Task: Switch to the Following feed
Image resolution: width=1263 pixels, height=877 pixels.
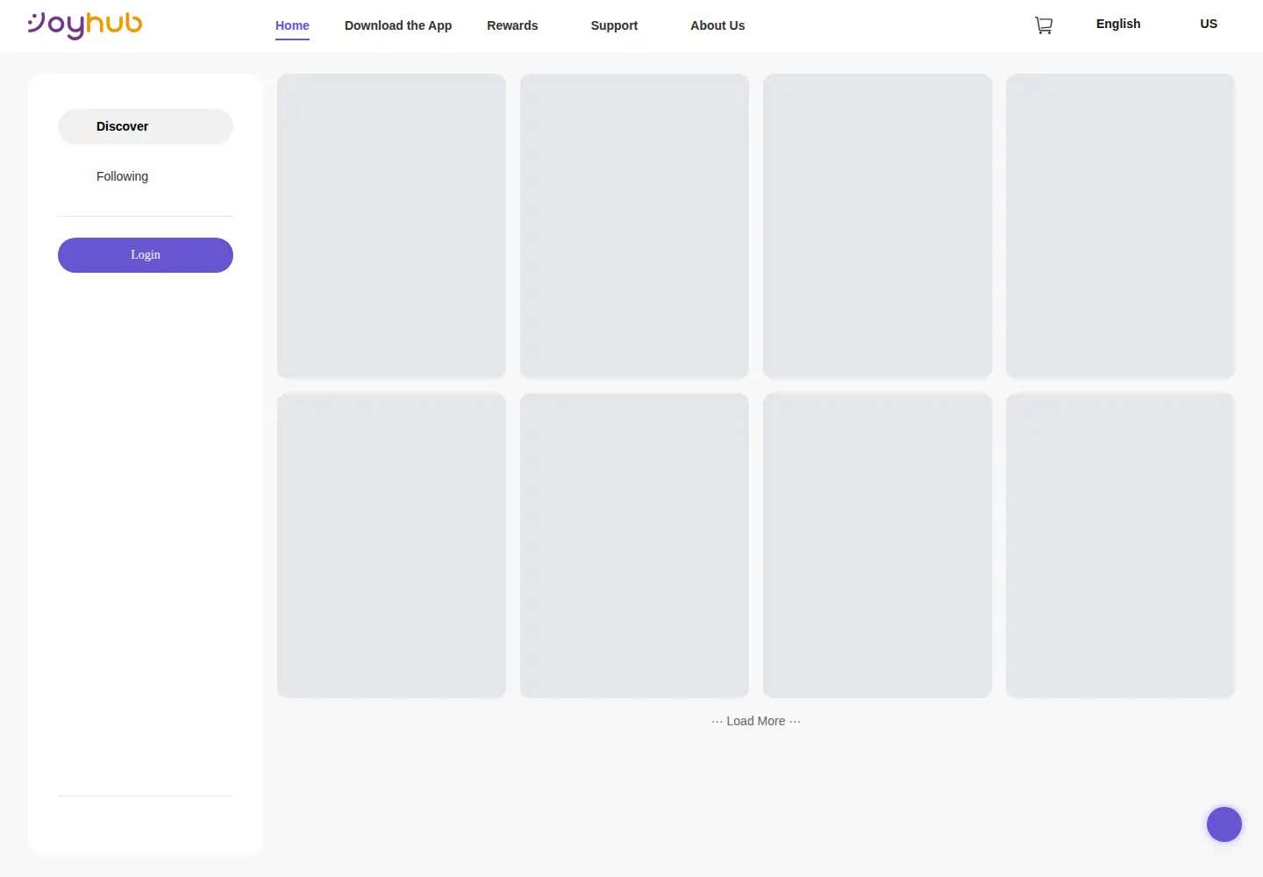Action: tap(123, 176)
